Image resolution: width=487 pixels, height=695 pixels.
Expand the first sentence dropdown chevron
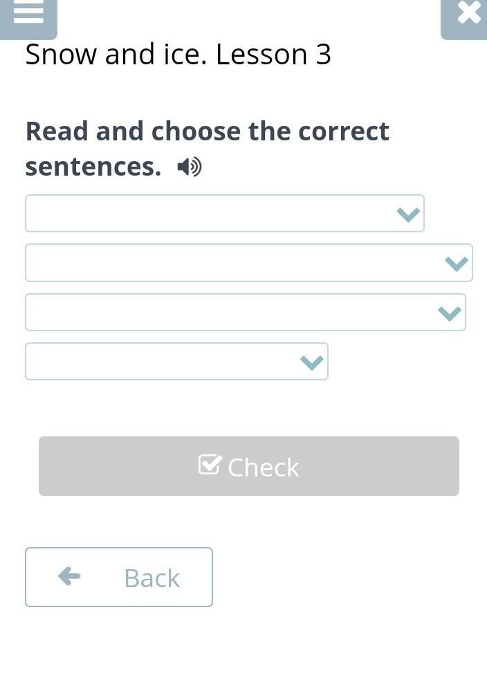[x=408, y=214]
